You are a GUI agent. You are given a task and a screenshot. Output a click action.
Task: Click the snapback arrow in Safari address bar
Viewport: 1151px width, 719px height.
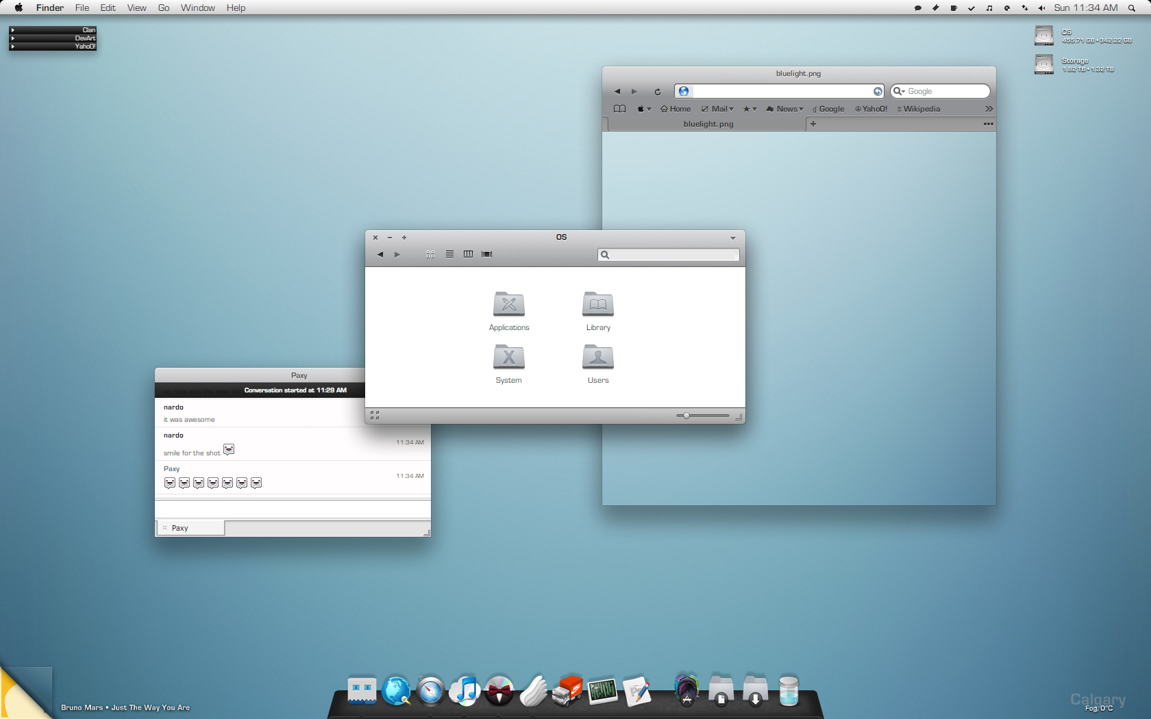pos(878,92)
